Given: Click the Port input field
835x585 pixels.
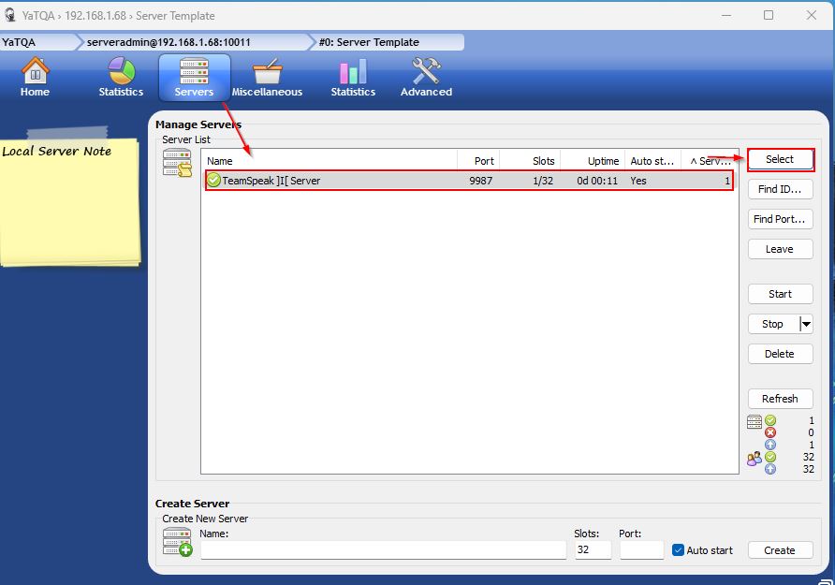Looking at the screenshot, I should tap(640, 550).
